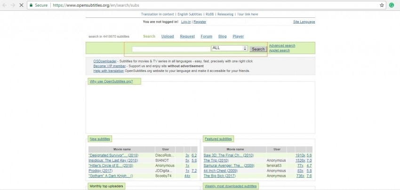This screenshot has width=400, height=190.
Task: Open the Prodigy (2017) subtitle link
Action: (100, 171)
